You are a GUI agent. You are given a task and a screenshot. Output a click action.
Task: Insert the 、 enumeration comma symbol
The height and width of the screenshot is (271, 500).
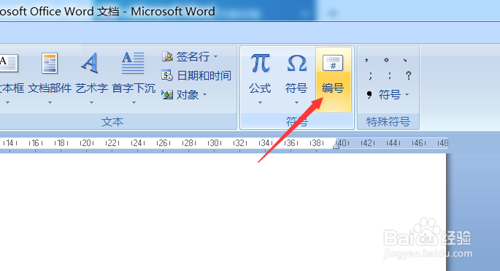tap(405, 60)
